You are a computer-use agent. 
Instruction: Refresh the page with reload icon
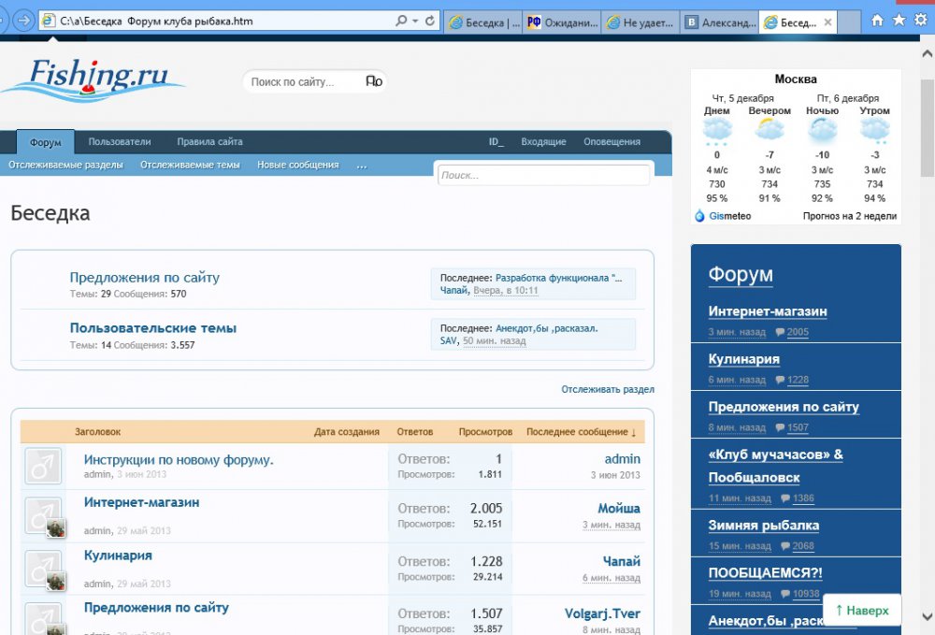(x=429, y=21)
